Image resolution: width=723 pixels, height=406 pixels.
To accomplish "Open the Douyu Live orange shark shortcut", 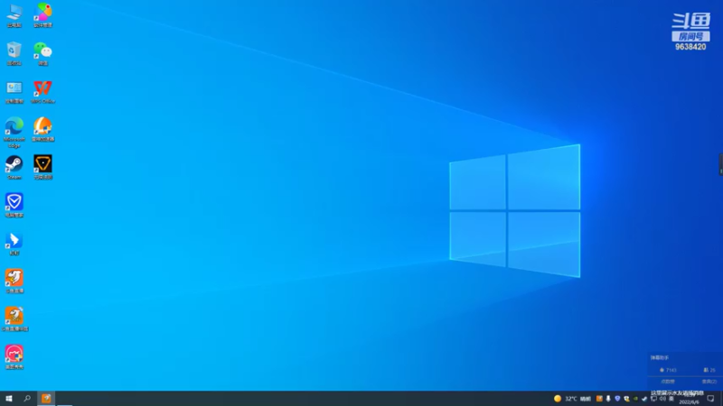I will tap(14, 281).
